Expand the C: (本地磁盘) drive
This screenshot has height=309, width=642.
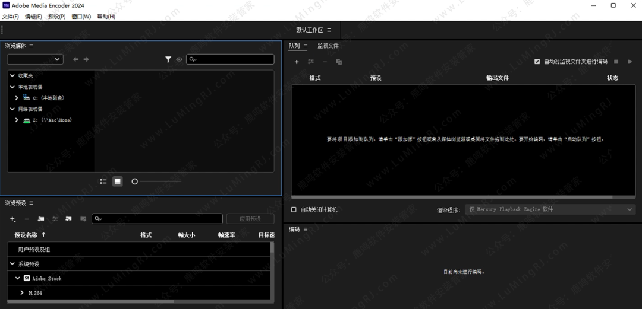17,98
